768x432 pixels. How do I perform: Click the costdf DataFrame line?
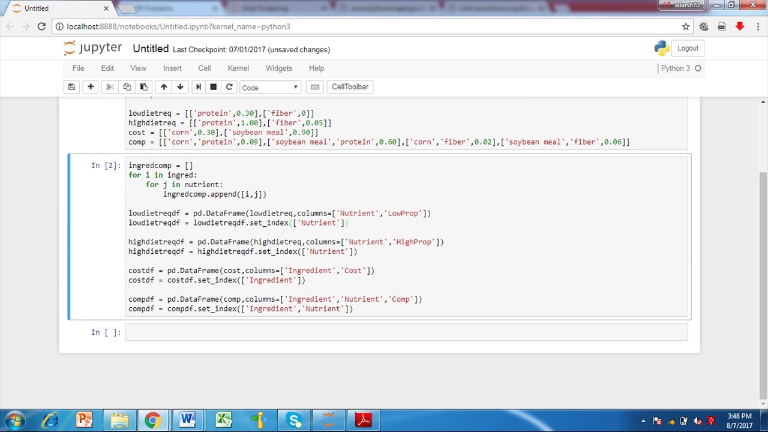pos(251,271)
